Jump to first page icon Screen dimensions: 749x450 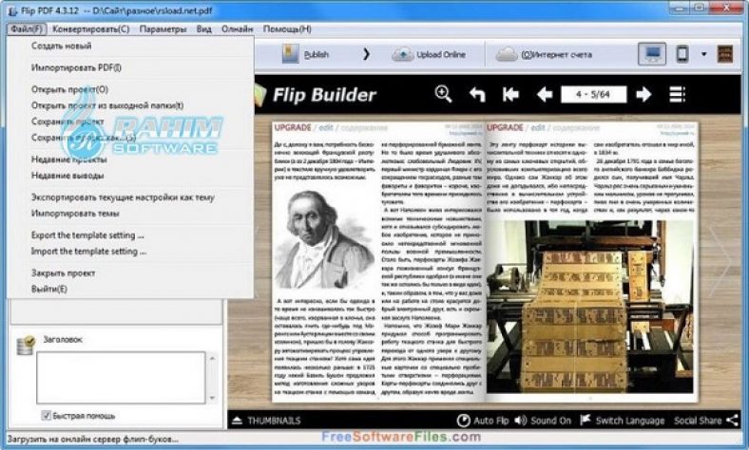pos(510,95)
